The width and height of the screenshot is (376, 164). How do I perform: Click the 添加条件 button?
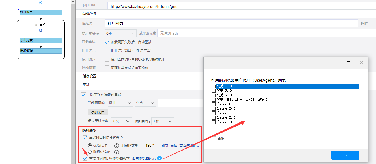(x=98, y=112)
